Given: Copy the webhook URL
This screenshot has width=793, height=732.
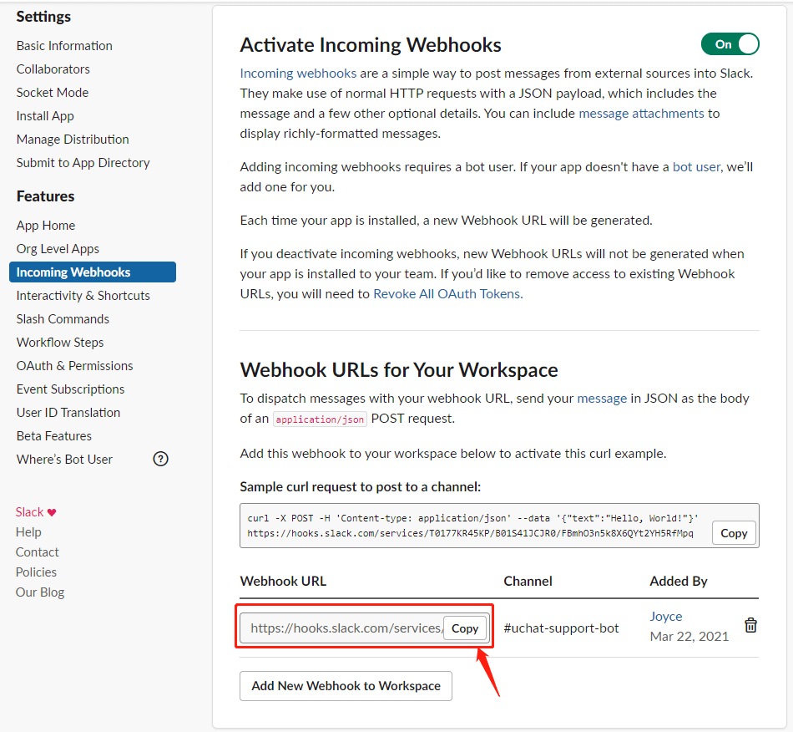Looking at the screenshot, I should click(x=465, y=628).
